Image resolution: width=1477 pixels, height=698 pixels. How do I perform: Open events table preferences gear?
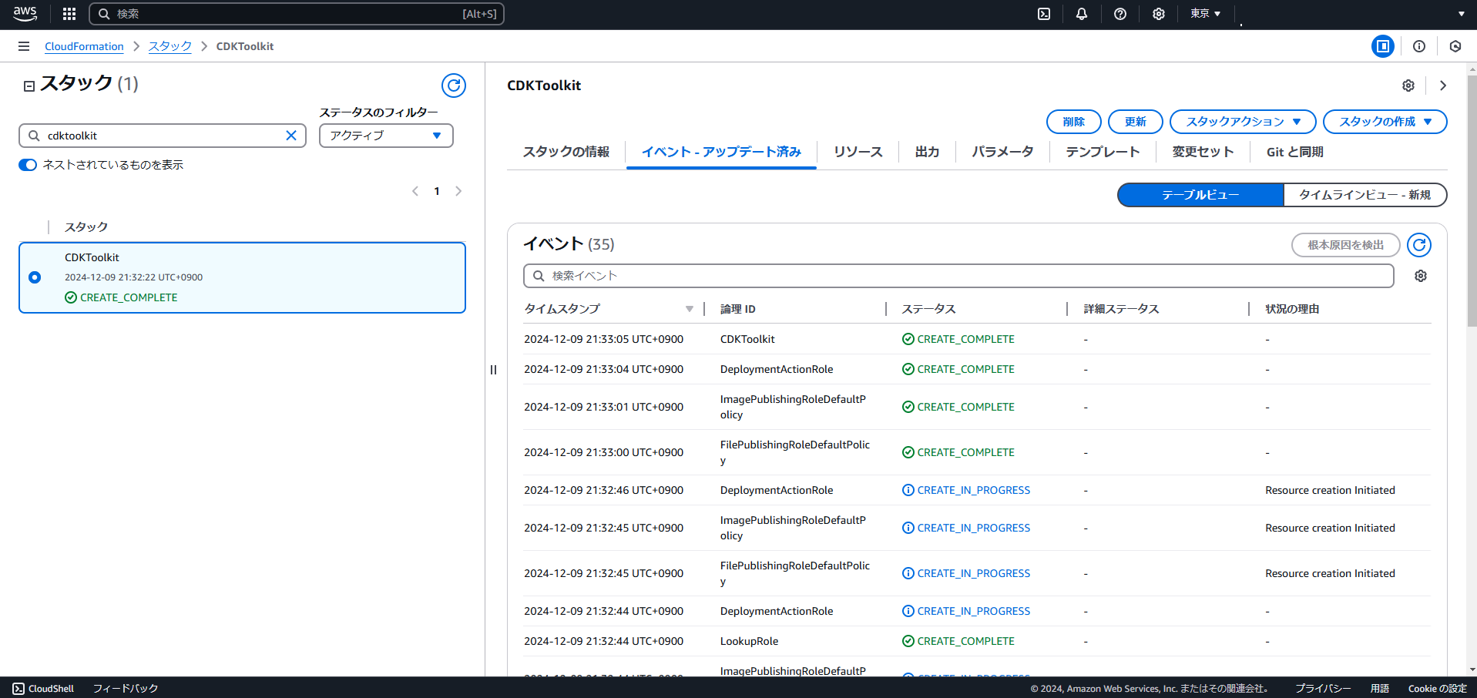click(x=1421, y=276)
